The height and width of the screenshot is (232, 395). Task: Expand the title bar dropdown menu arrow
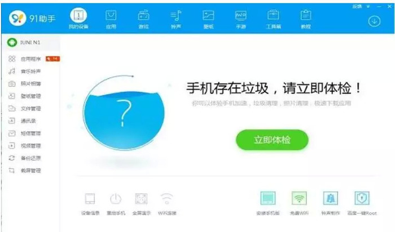click(x=368, y=7)
